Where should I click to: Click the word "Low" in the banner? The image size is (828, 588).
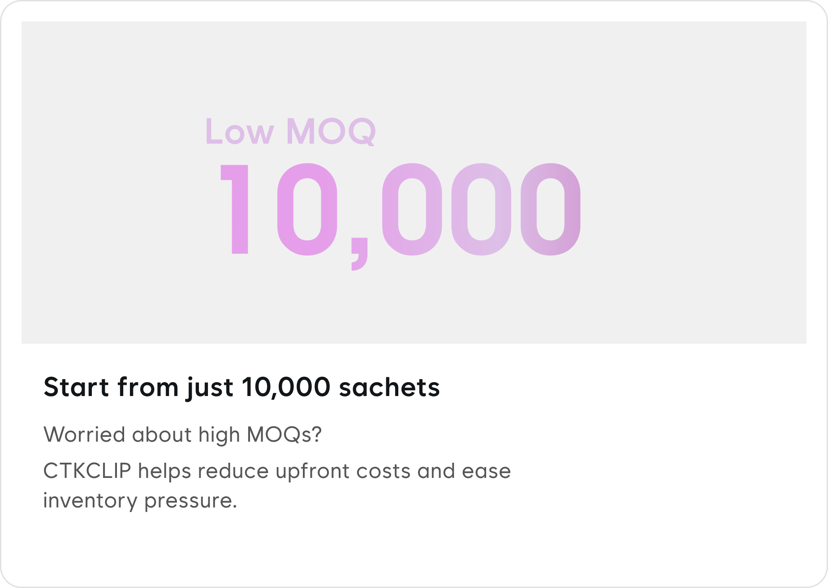tap(239, 132)
